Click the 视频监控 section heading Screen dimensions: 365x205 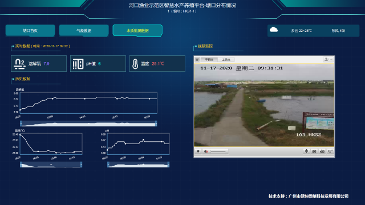pos(205,46)
